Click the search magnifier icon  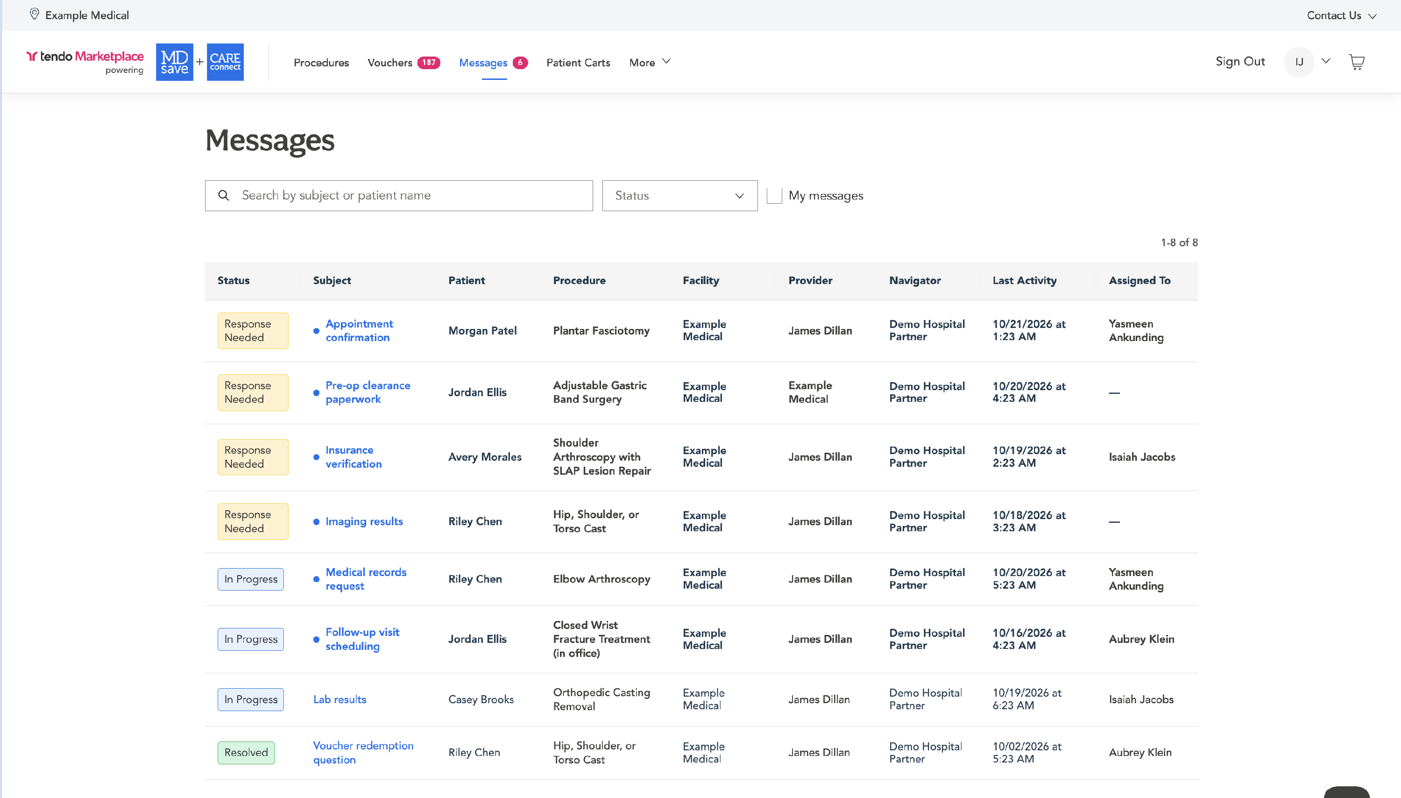point(223,195)
